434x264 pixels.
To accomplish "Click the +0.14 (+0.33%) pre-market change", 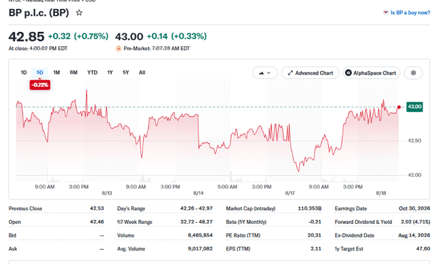I will click(x=176, y=36).
